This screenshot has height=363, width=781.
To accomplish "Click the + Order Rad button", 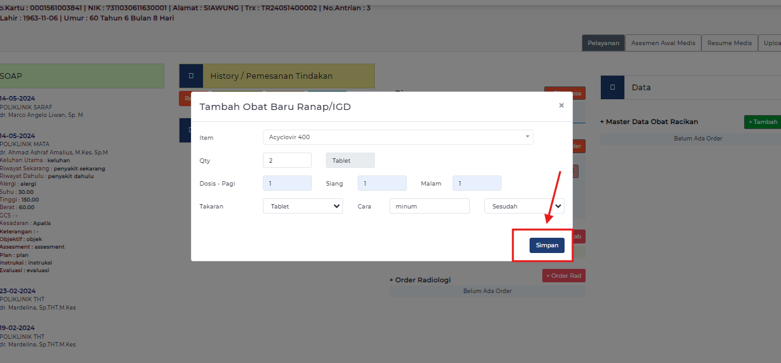I will [x=563, y=276].
